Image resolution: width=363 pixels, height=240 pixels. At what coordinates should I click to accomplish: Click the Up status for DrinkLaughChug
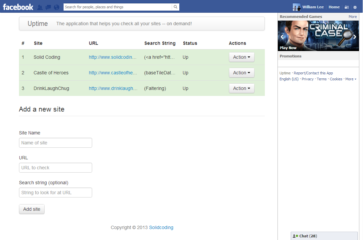[x=185, y=88]
